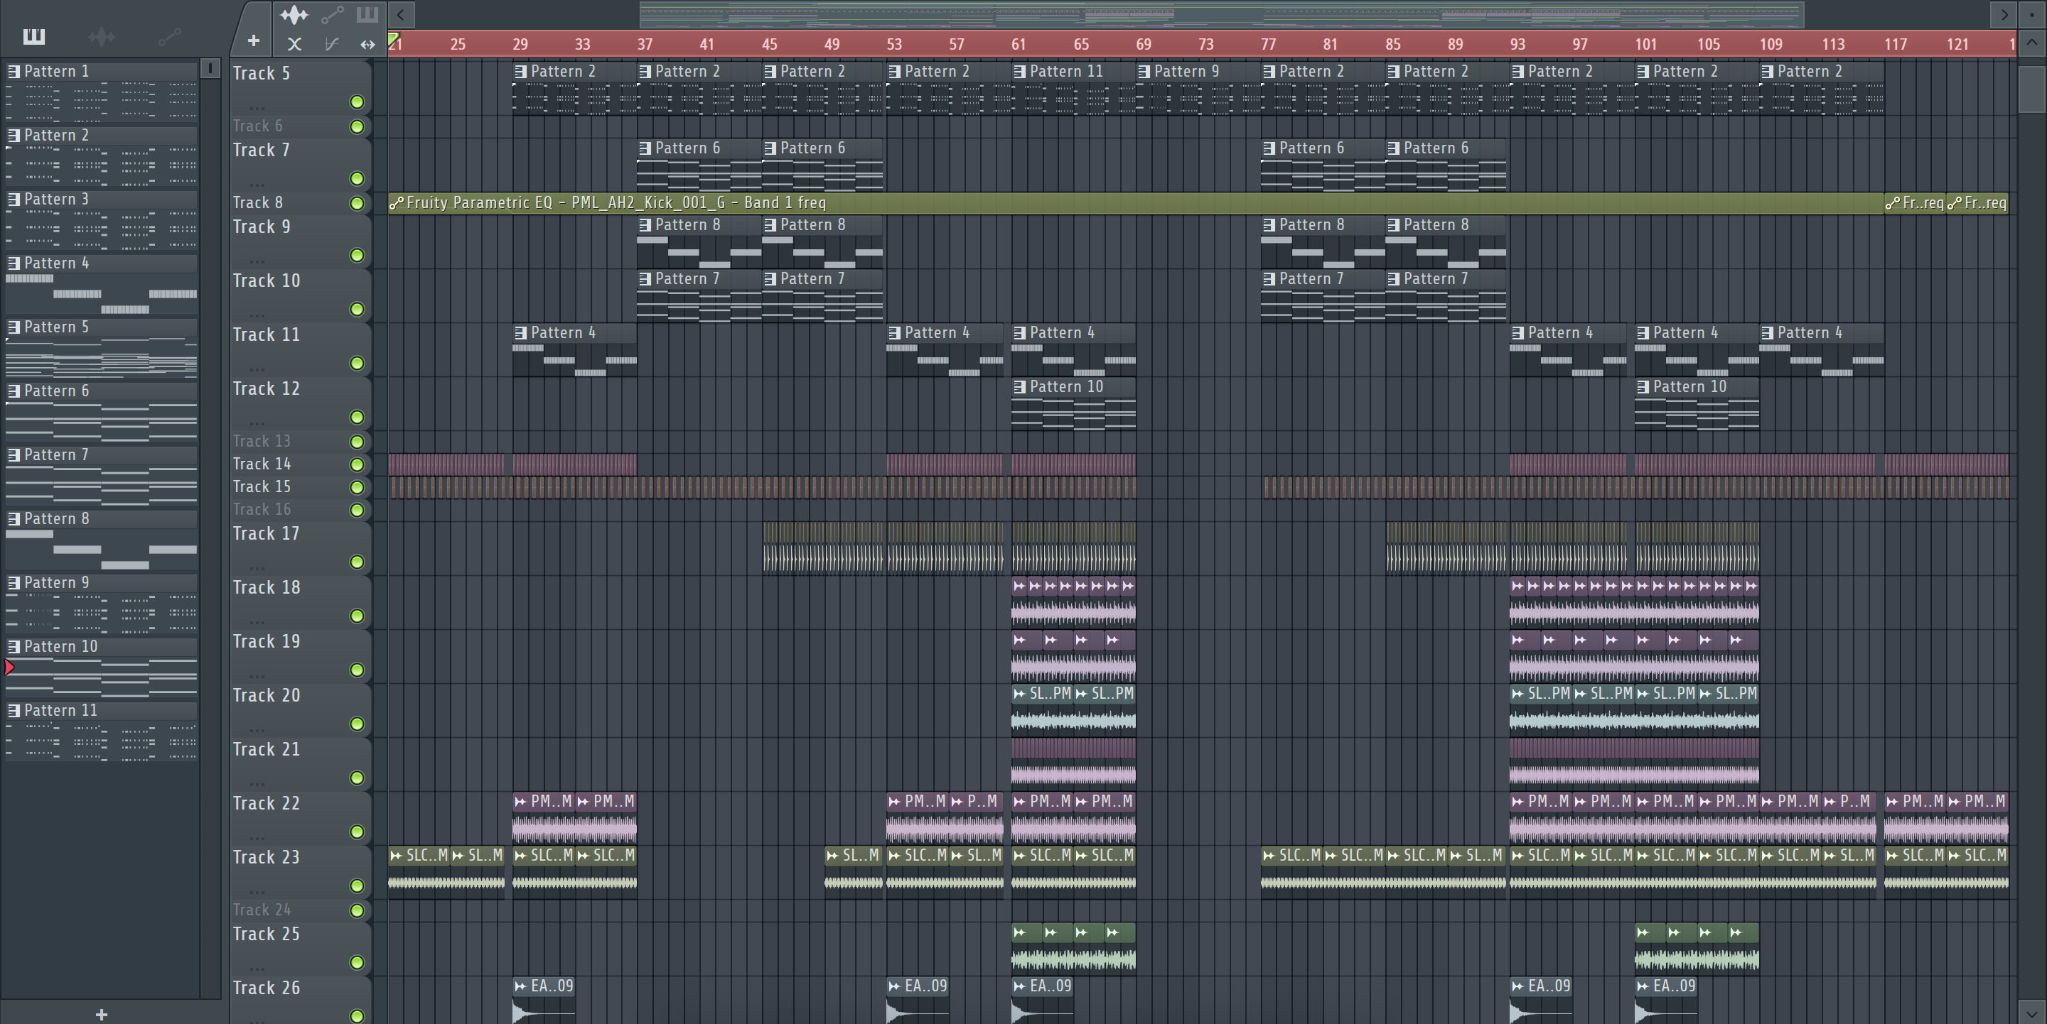The height and width of the screenshot is (1024, 2047).
Task: Mute Track 11 with its green LED
Action: [357, 363]
